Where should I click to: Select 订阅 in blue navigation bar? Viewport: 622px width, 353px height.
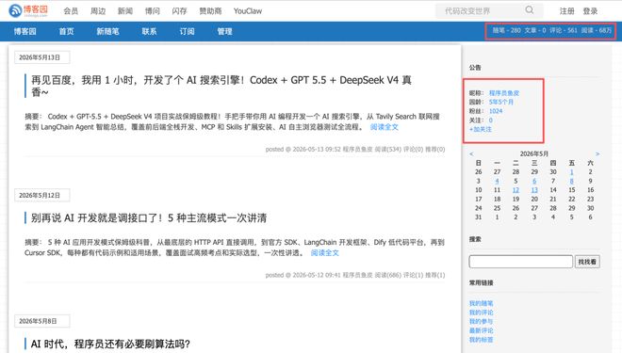tap(187, 31)
